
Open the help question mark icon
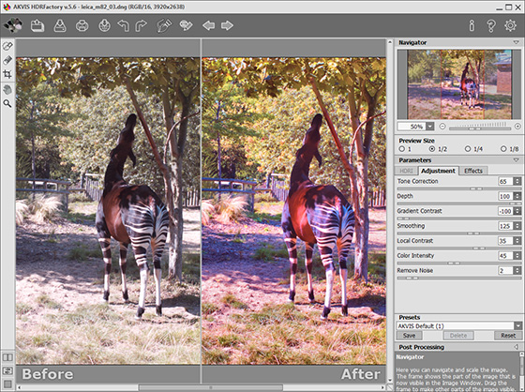pos(491,25)
